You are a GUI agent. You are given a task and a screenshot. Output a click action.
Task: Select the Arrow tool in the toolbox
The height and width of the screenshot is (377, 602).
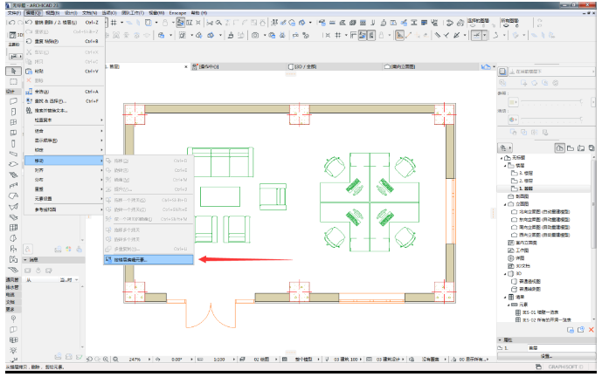(13, 72)
